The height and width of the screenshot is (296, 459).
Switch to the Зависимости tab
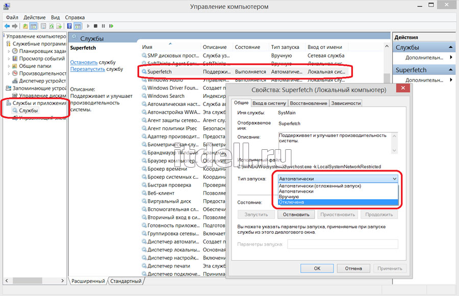coord(346,103)
